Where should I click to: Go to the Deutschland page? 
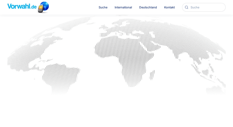[148, 7]
